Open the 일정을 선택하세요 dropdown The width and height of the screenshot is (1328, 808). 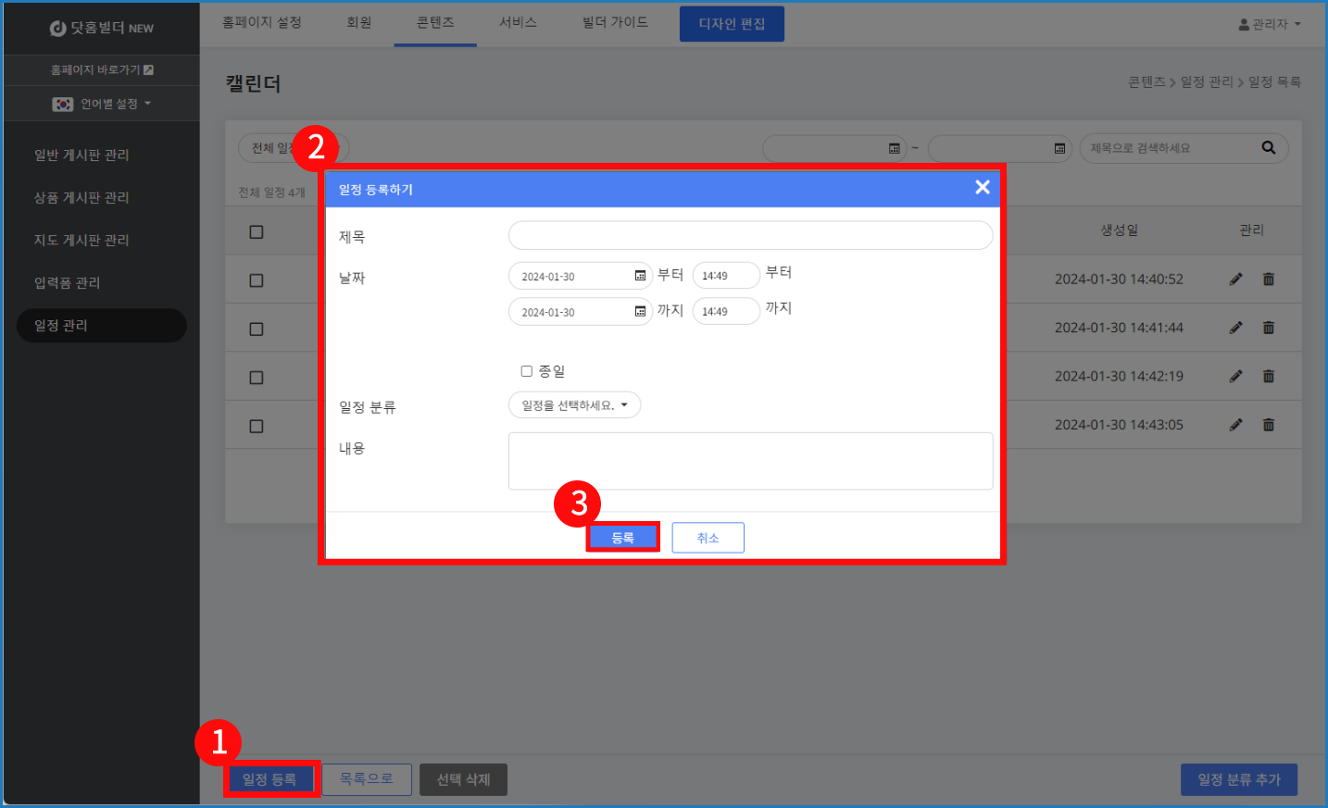click(x=574, y=405)
